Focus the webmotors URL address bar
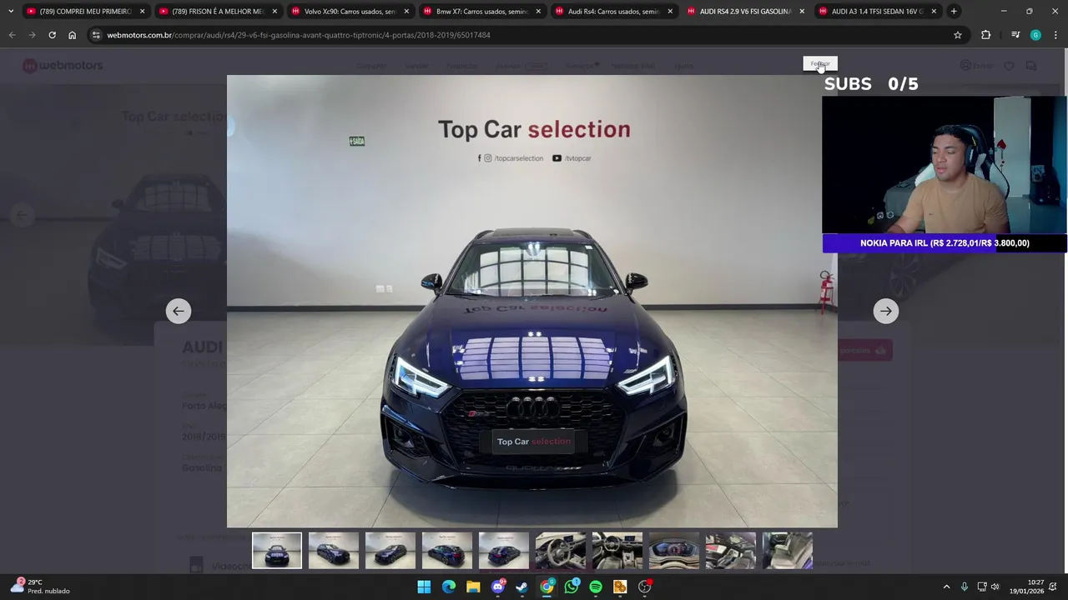The height and width of the screenshot is (600, 1068). click(x=526, y=35)
